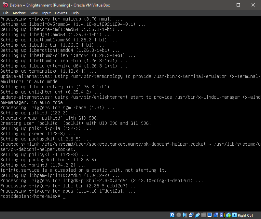Click the display settings indicator
The width and height of the screenshot is (261, 219).
coord(210,215)
